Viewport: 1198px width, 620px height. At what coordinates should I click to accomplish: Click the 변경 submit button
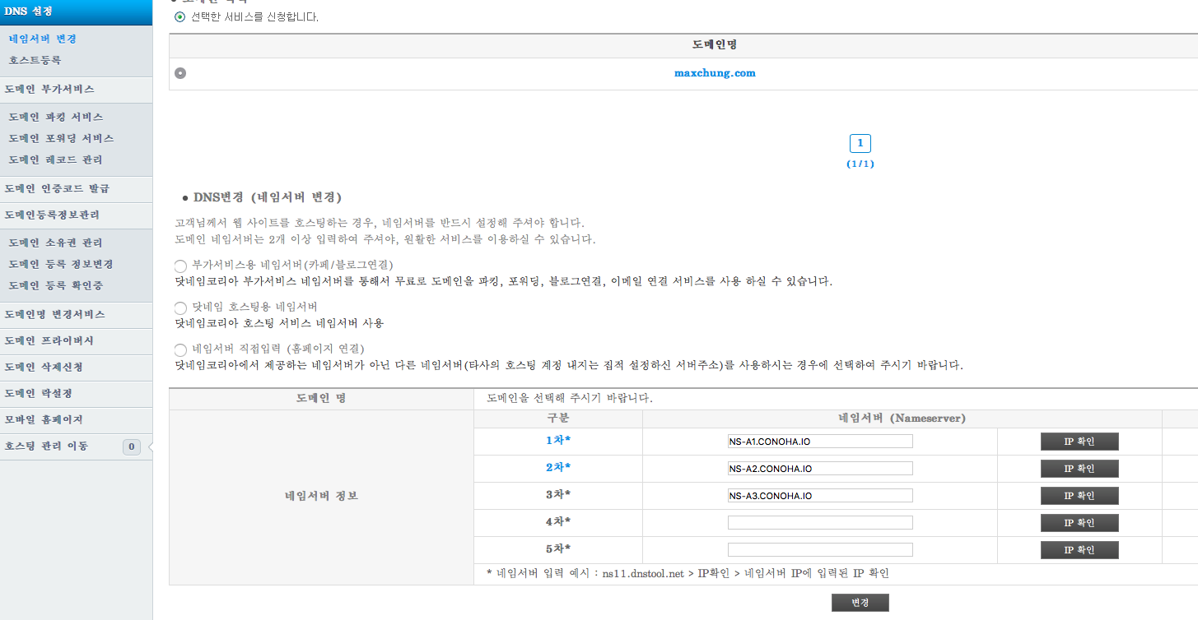click(x=860, y=603)
